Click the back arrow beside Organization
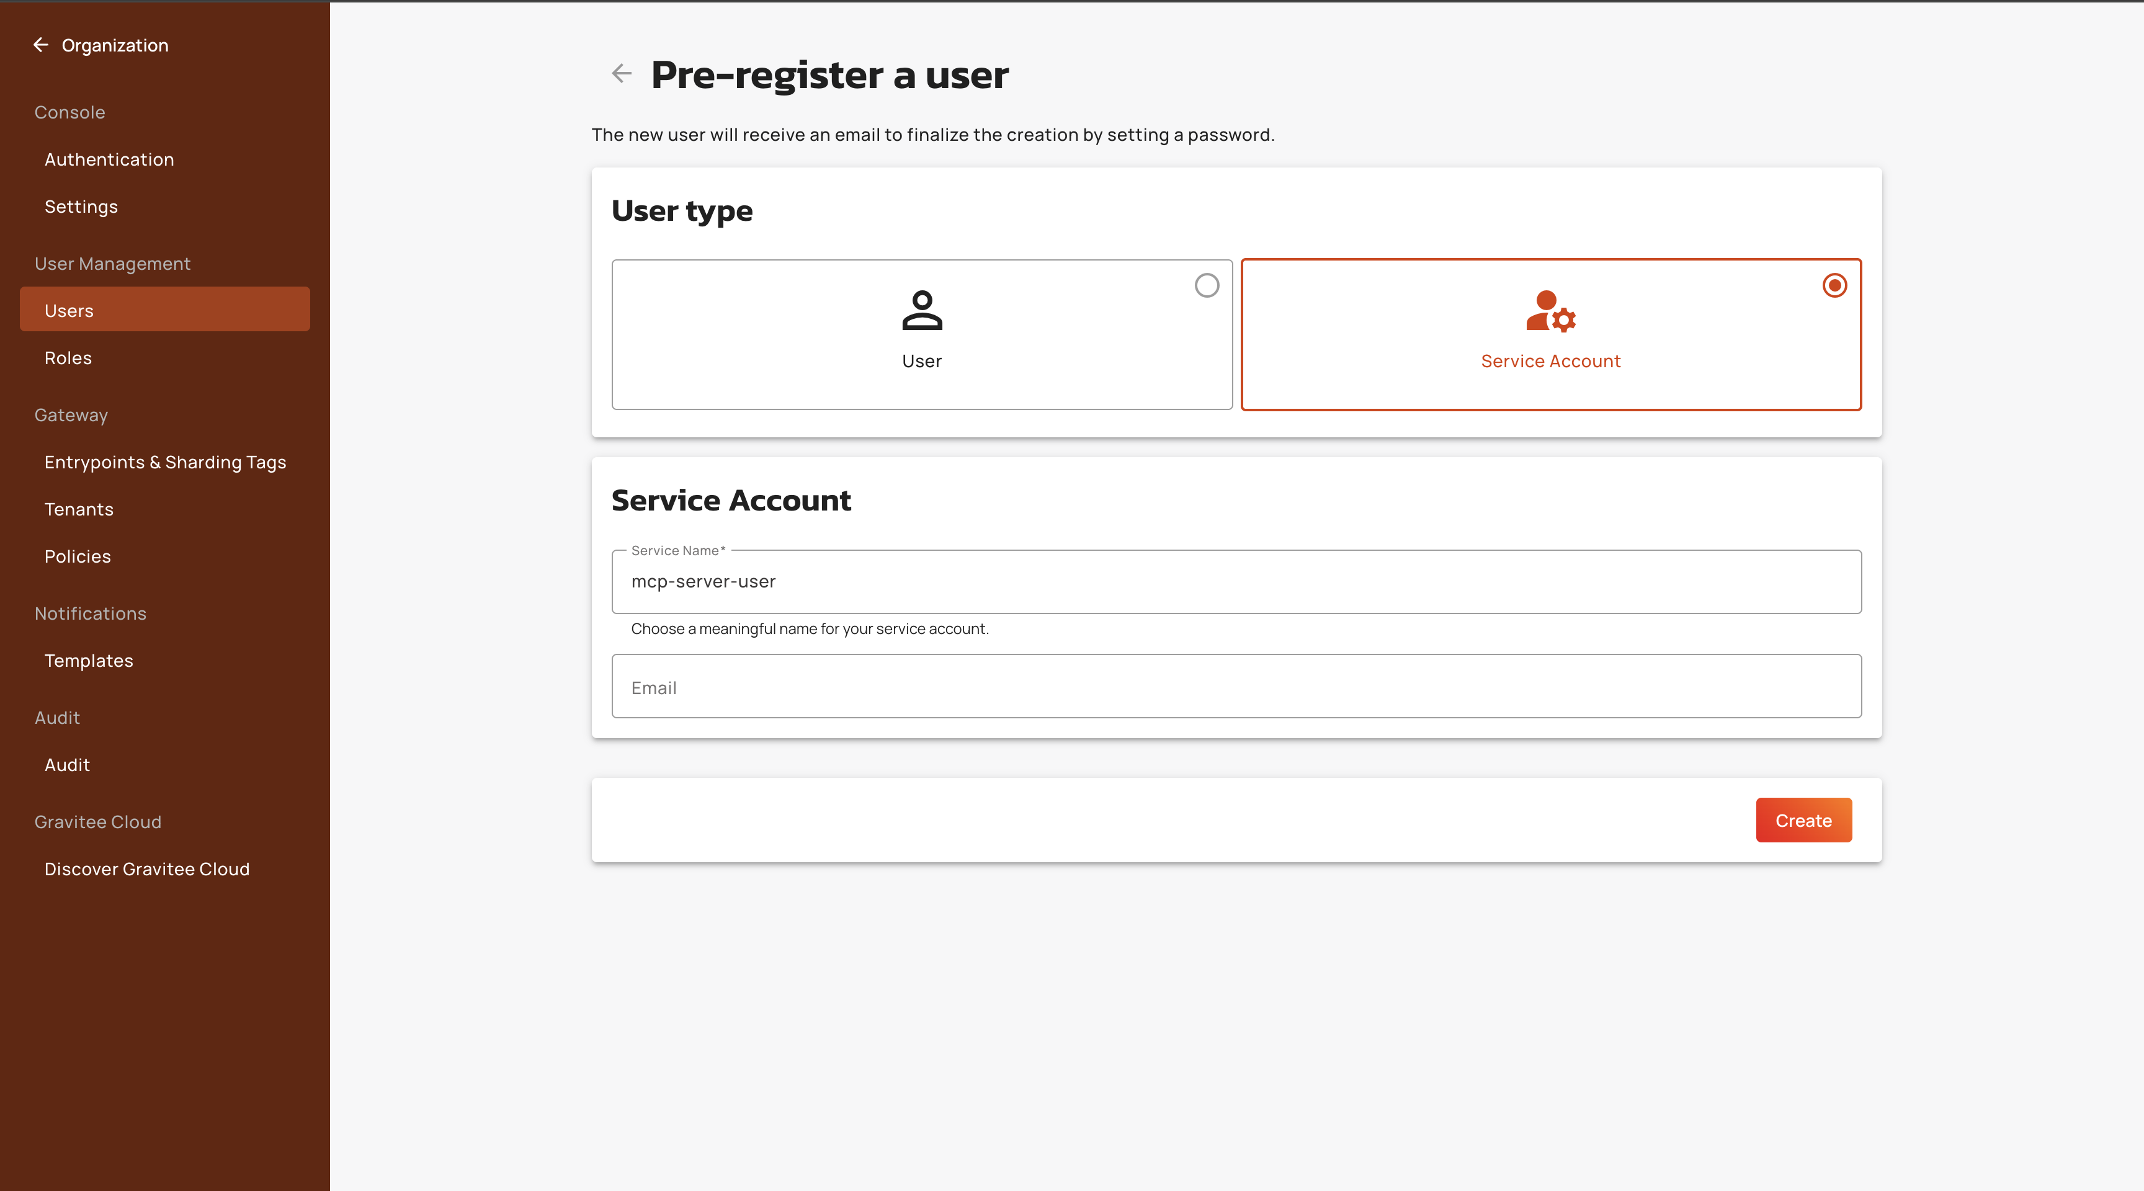Image resolution: width=2144 pixels, height=1191 pixels. (x=40, y=45)
